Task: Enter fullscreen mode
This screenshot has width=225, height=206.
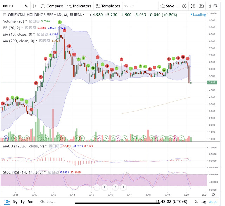Action: click(193, 6)
